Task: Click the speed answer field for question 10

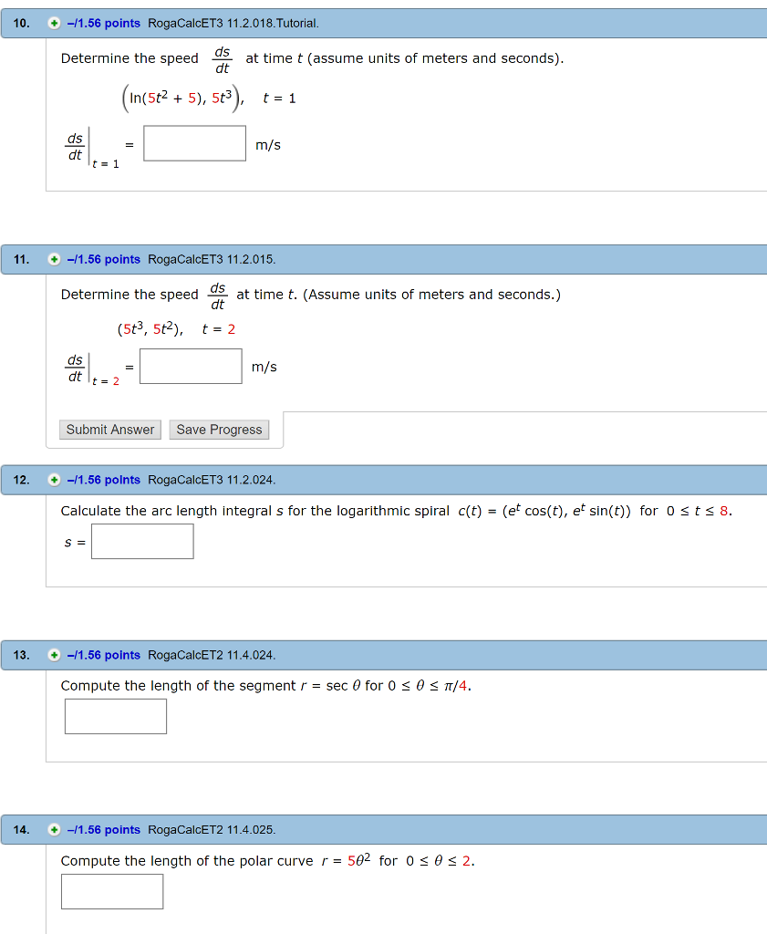Action: (194, 143)
